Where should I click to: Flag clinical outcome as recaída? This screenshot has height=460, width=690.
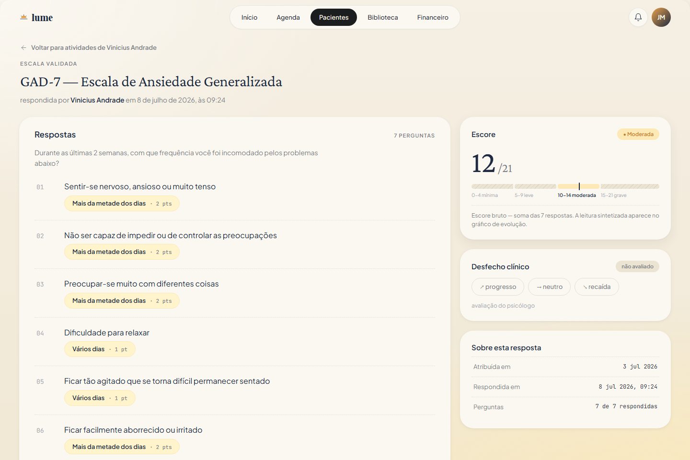pos(597,287)
